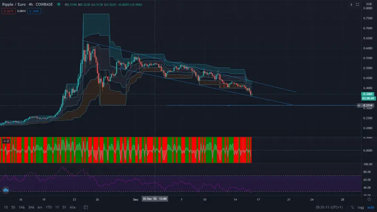Select the 1Må time range
The height and width of the screenshot is (212, 377).
[x=22, y=207]
